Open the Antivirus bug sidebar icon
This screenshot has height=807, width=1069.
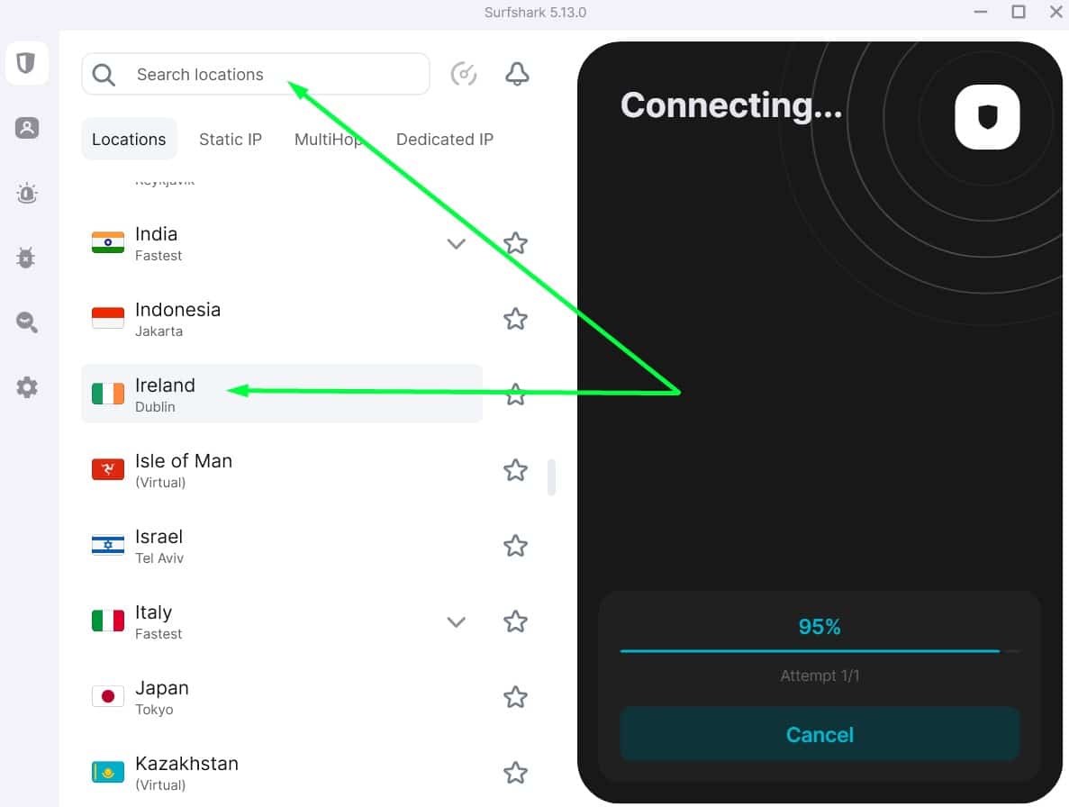(27, 258)
